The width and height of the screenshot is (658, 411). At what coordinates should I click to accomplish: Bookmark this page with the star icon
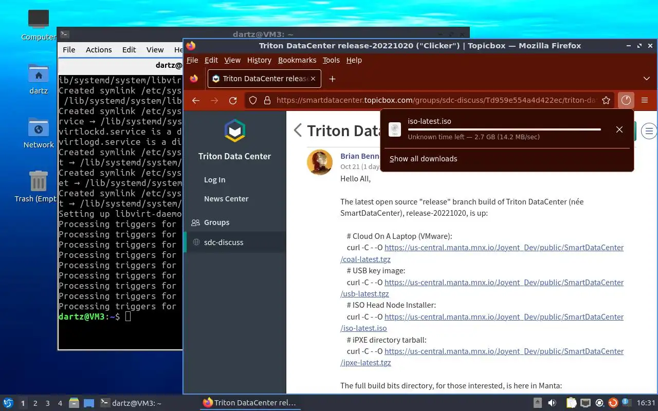[606, 101]
